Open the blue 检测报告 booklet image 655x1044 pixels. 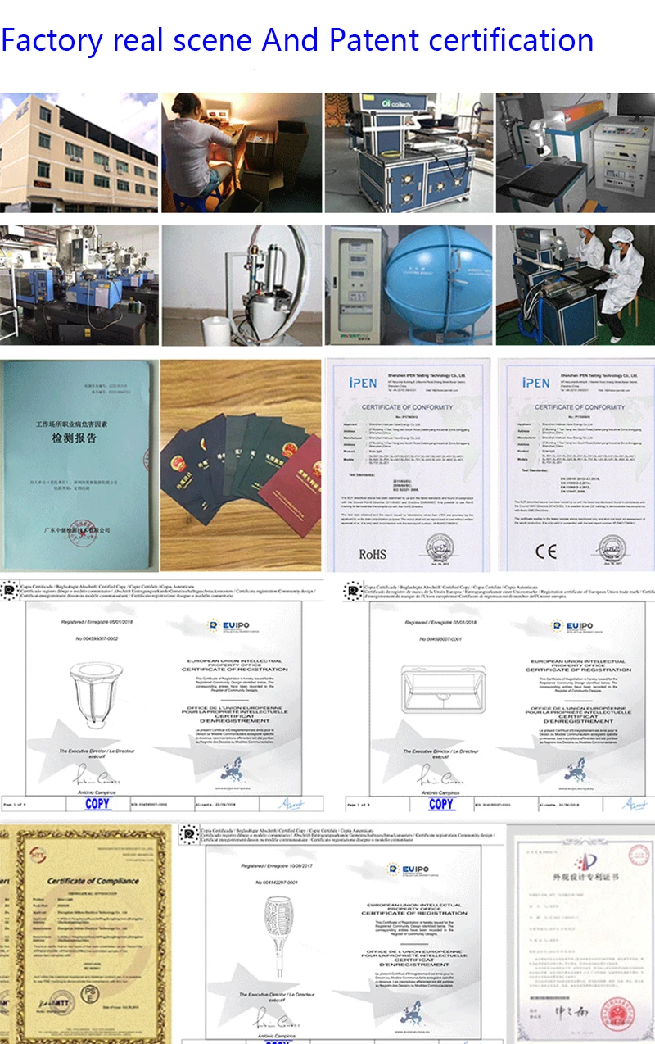pos(79,465)
